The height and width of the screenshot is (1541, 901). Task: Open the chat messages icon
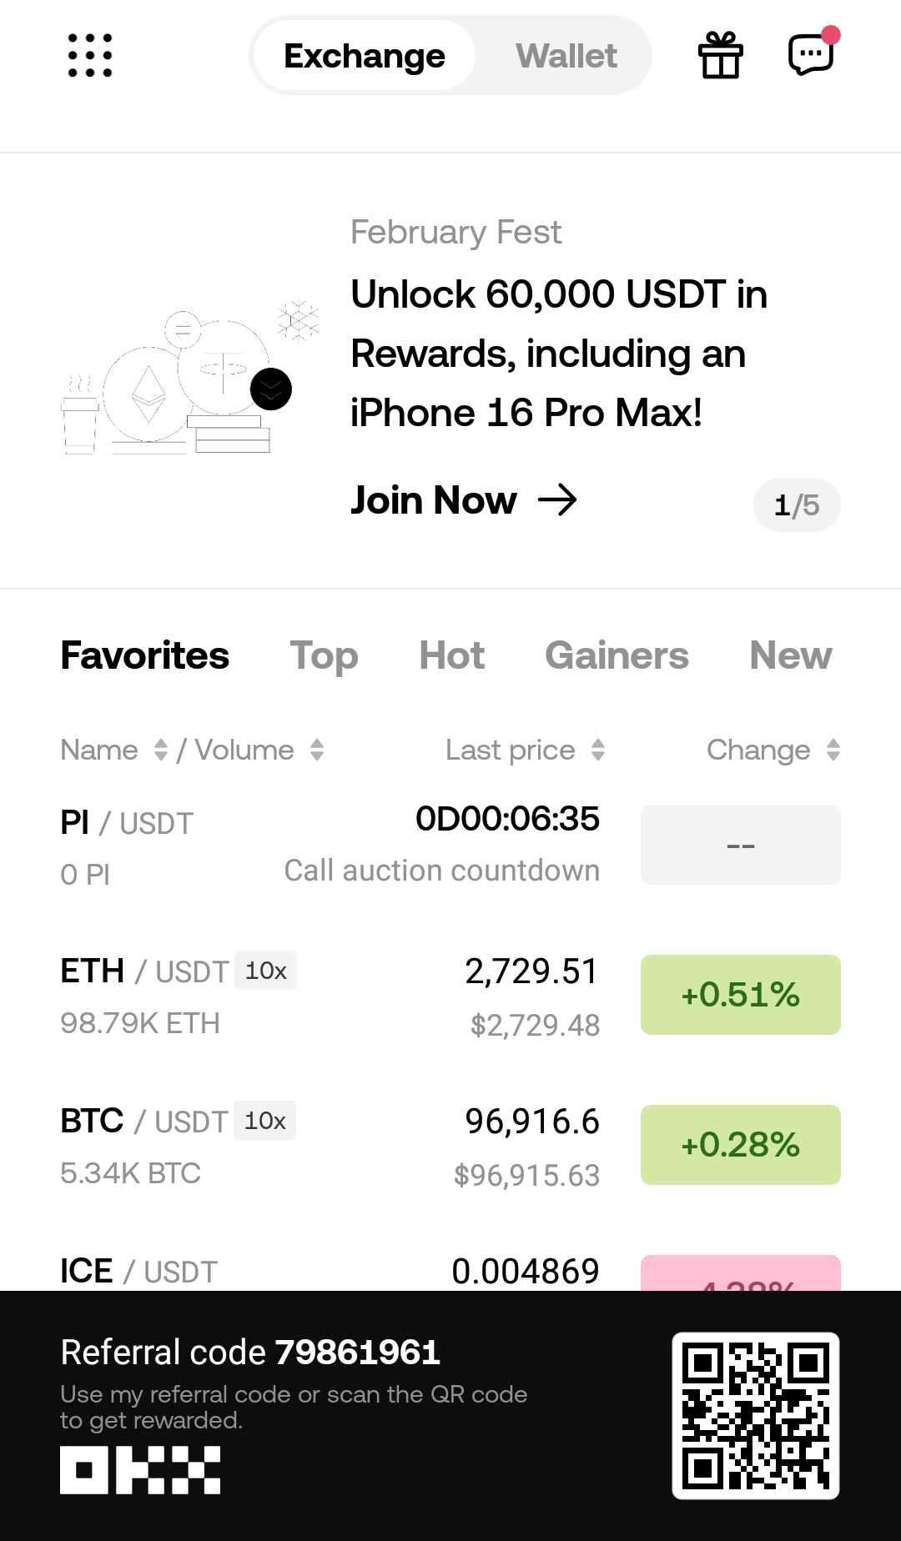[811, 55]
